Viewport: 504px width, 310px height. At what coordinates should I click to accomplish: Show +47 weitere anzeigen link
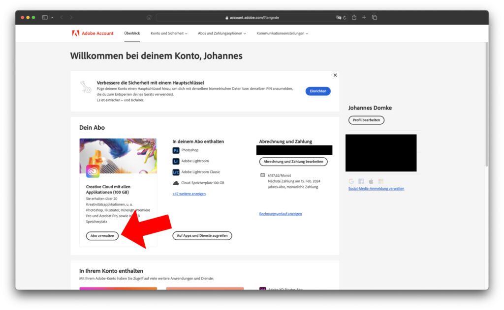(x=189, y=194)
